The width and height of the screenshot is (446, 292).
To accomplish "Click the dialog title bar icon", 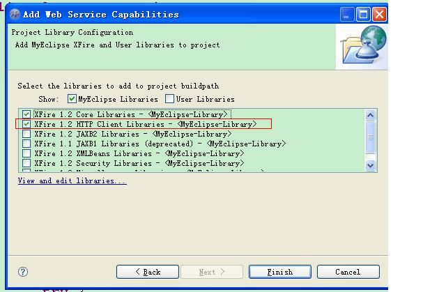I will point(15,14).
